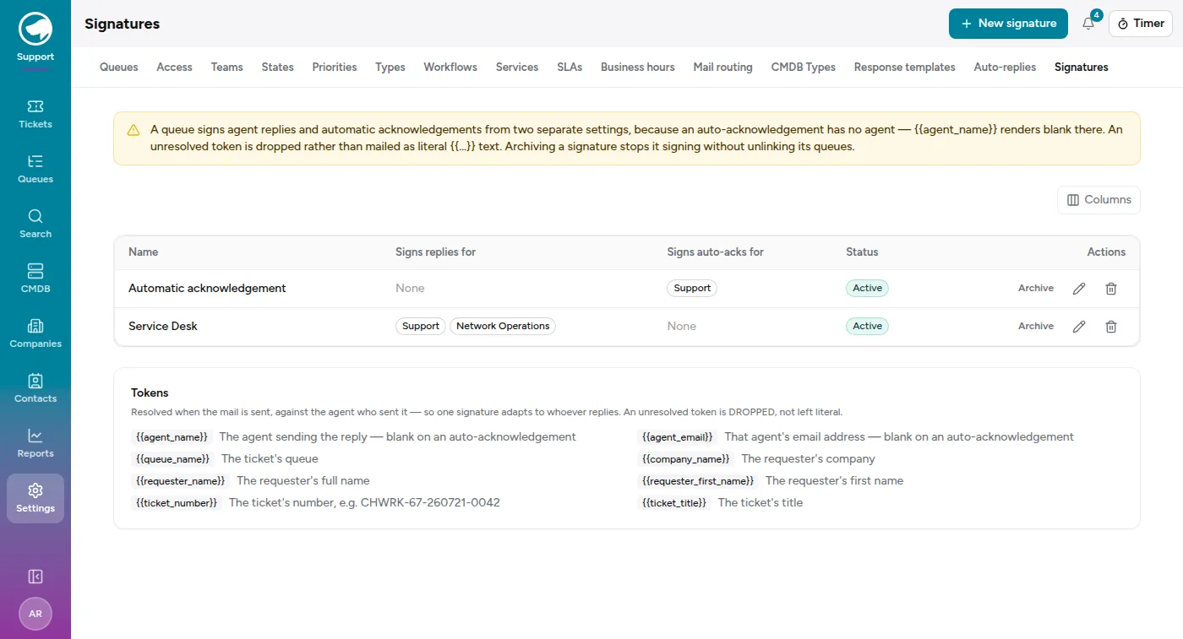This screenshot has height=639, width=1183.
Task: Open the notifications bell
Action: [x=1088, y=24]
